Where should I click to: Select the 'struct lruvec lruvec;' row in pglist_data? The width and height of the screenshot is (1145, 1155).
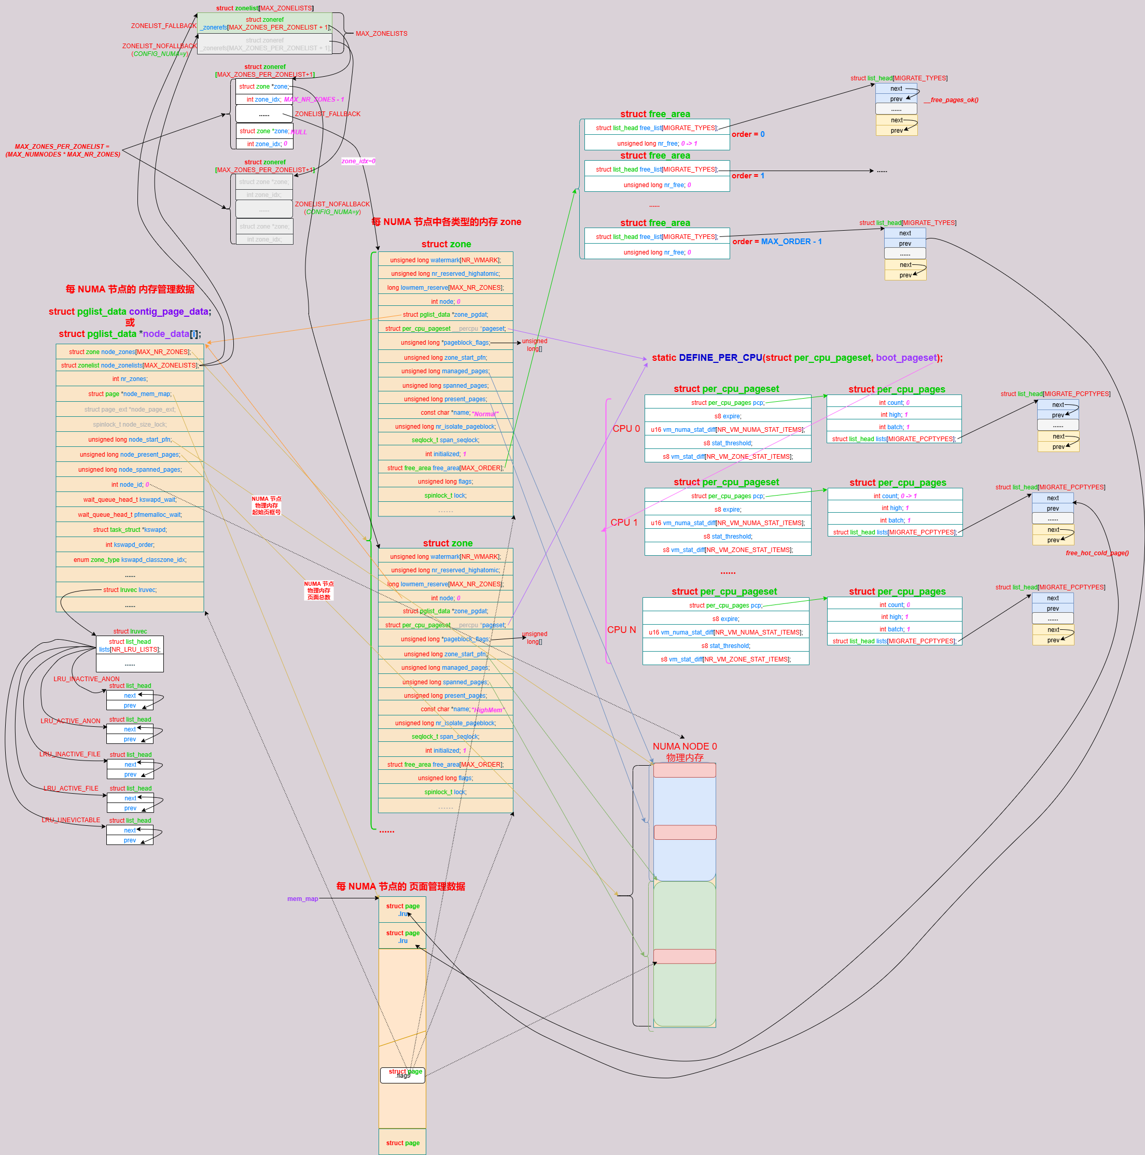pos(130,590)
